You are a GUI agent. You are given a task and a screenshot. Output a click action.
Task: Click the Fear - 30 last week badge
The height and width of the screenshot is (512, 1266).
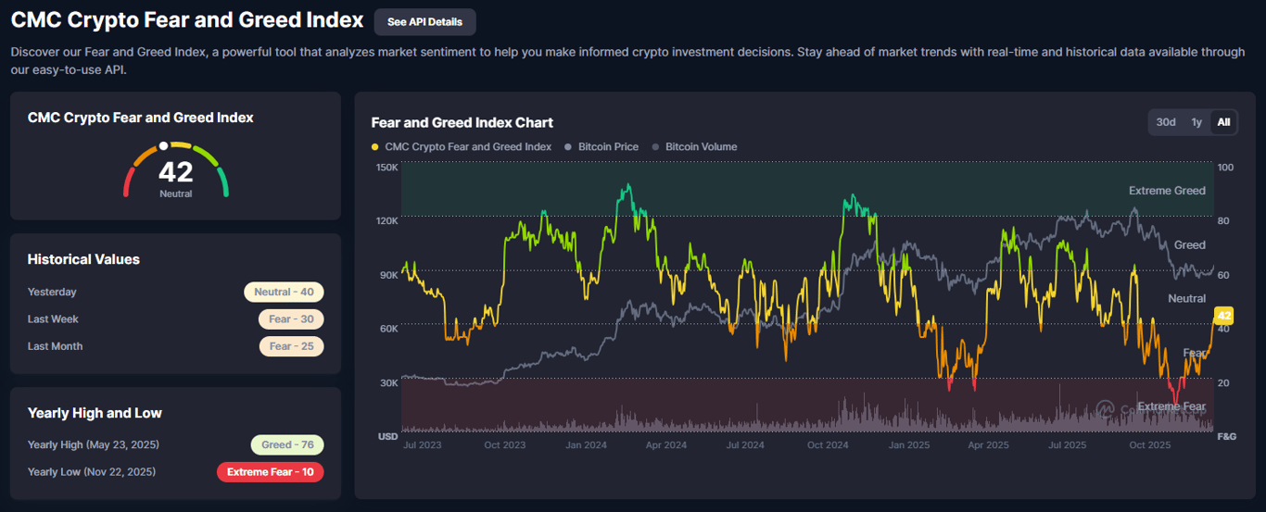pos(291,318)
